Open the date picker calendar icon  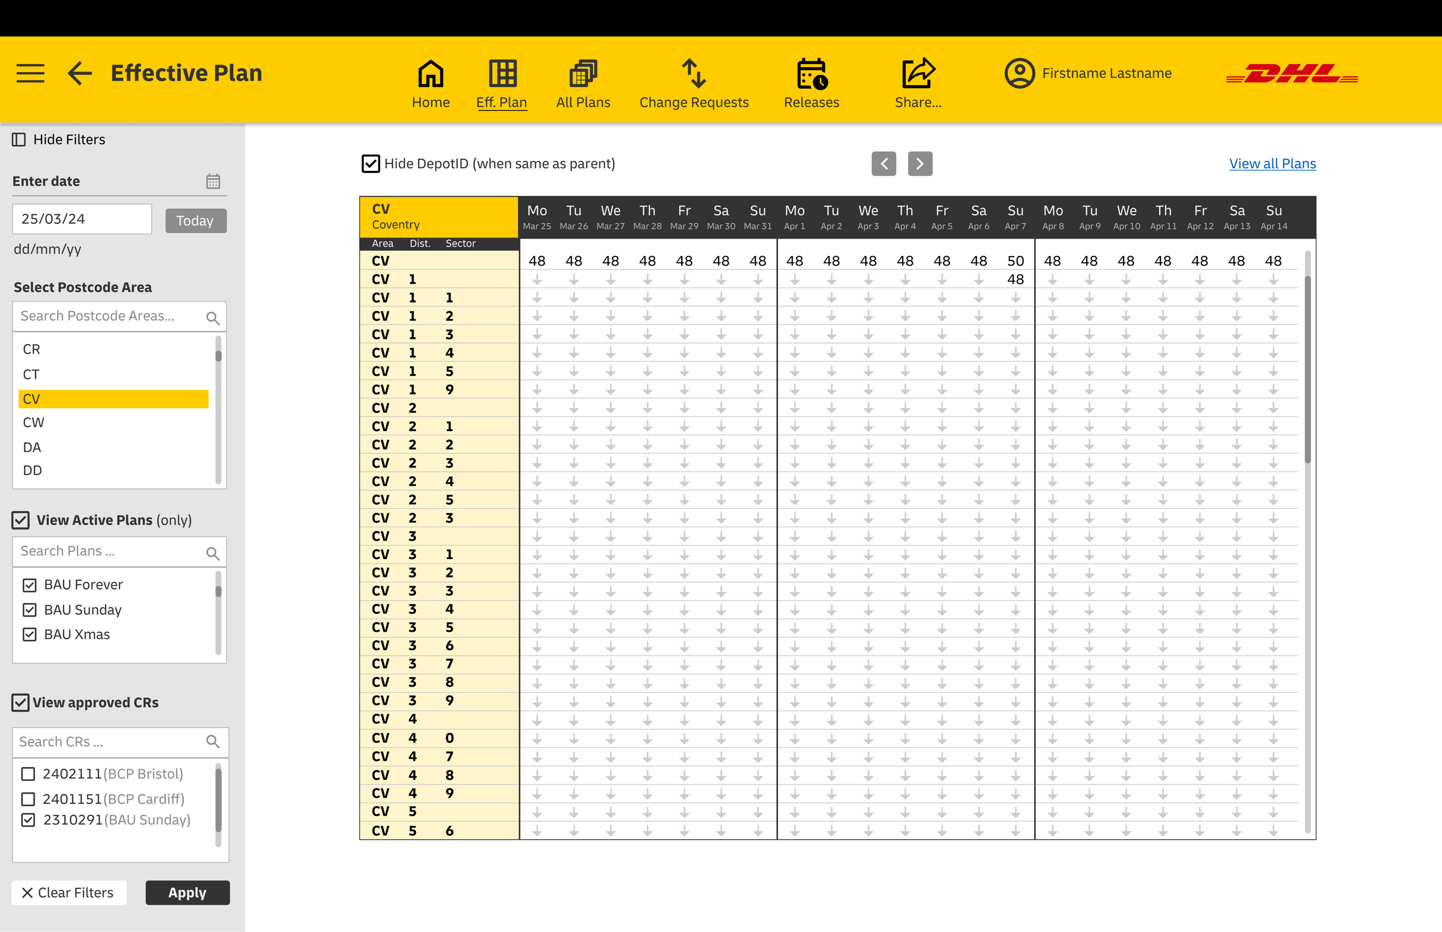pyautogui.click(x=213, y=181)
